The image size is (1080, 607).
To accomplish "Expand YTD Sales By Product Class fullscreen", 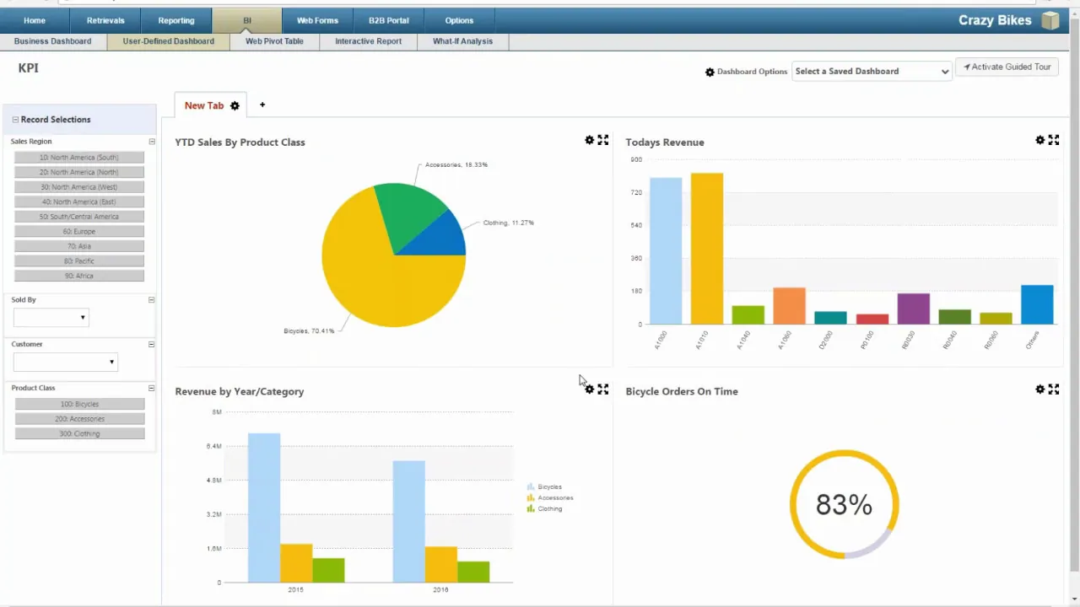I will point(602,140).
